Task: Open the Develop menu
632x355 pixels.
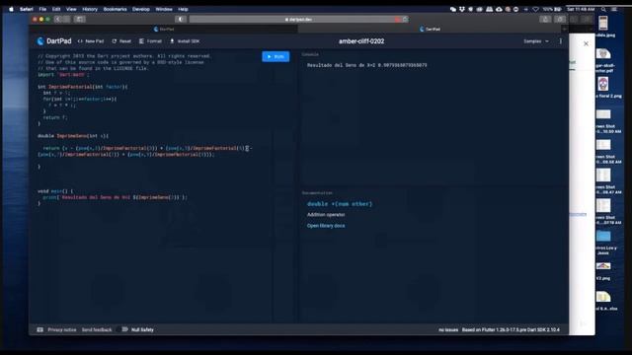Action: click(140, 9)
